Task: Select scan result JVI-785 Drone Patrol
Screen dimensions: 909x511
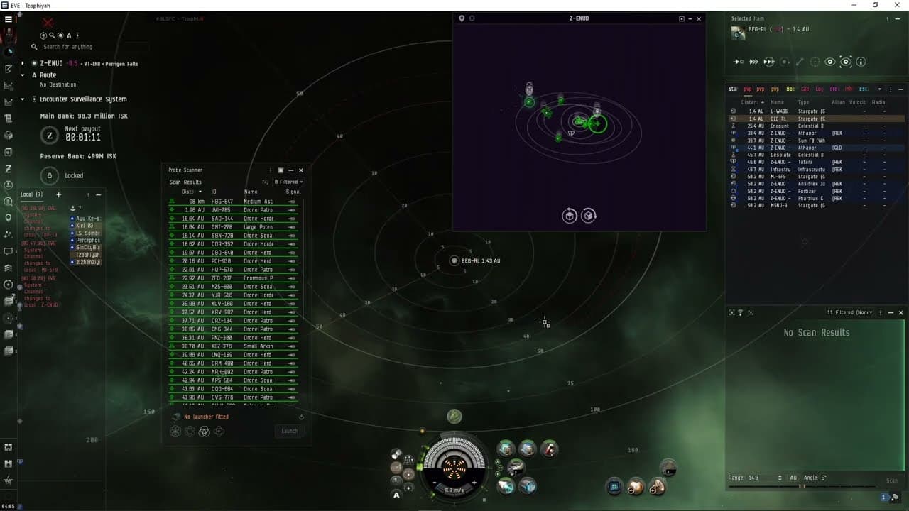Action: (234, 210)
